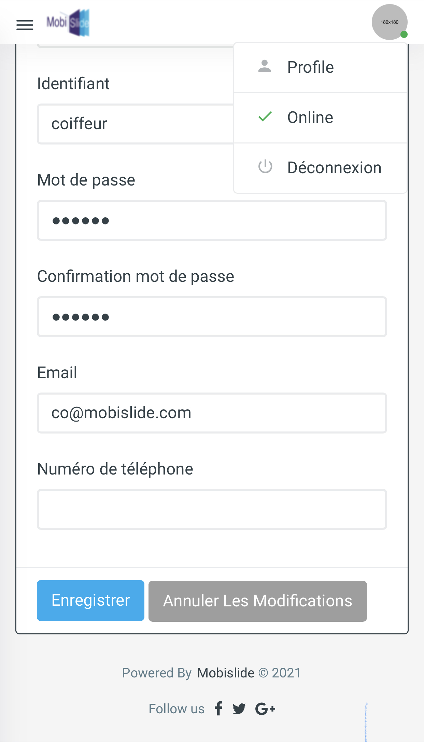424x742 pixels.
Task: Click the green checkmark next to Online
Action: 265,117
